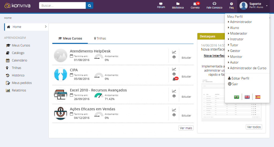The image size is (274, 147).
Task: Switch language to Brazilian Portuguese flag
Action: coord(237,97)
